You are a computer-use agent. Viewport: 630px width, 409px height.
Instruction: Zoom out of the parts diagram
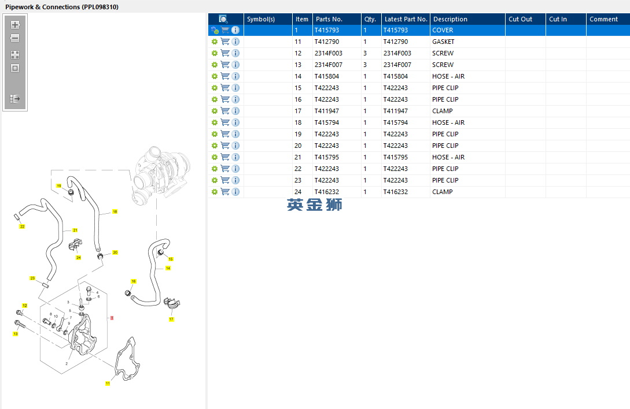coord(15,39)
